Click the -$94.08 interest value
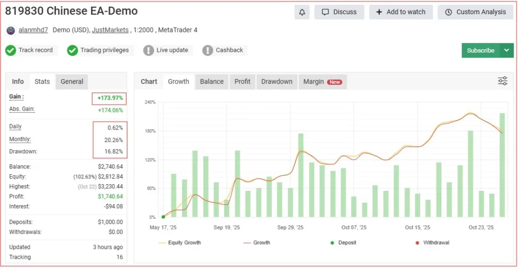This screenshot has height=269, width=519. [113, 207]
